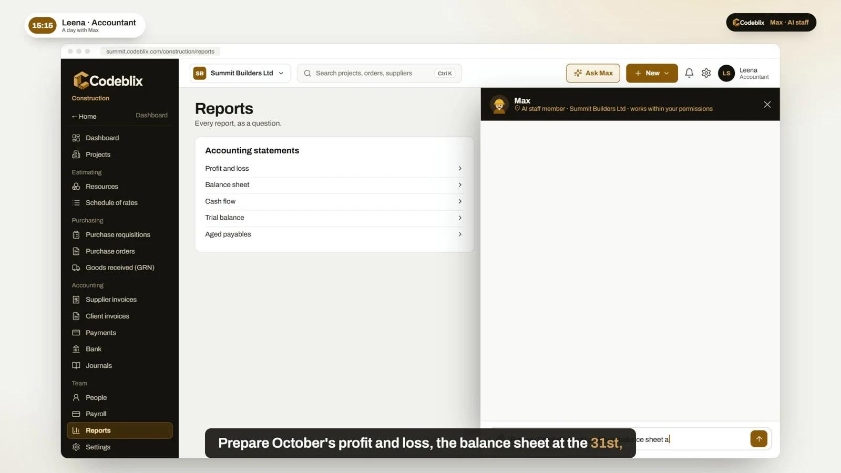Click the browser address bar URL
This screenshot has height=473, width=841.
160,52
